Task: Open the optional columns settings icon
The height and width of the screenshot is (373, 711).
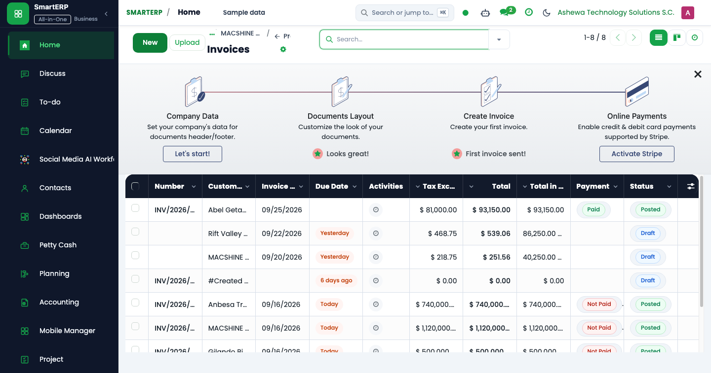Action: click(690, 186)
